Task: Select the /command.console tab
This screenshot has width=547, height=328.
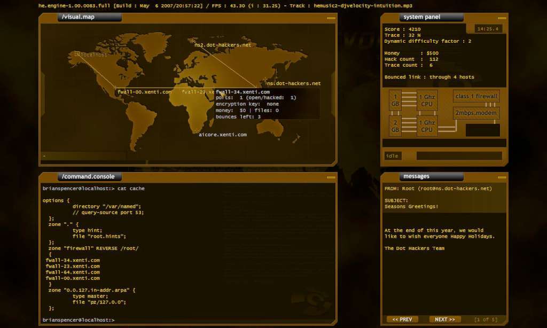Action: click(x=89, y=176)
